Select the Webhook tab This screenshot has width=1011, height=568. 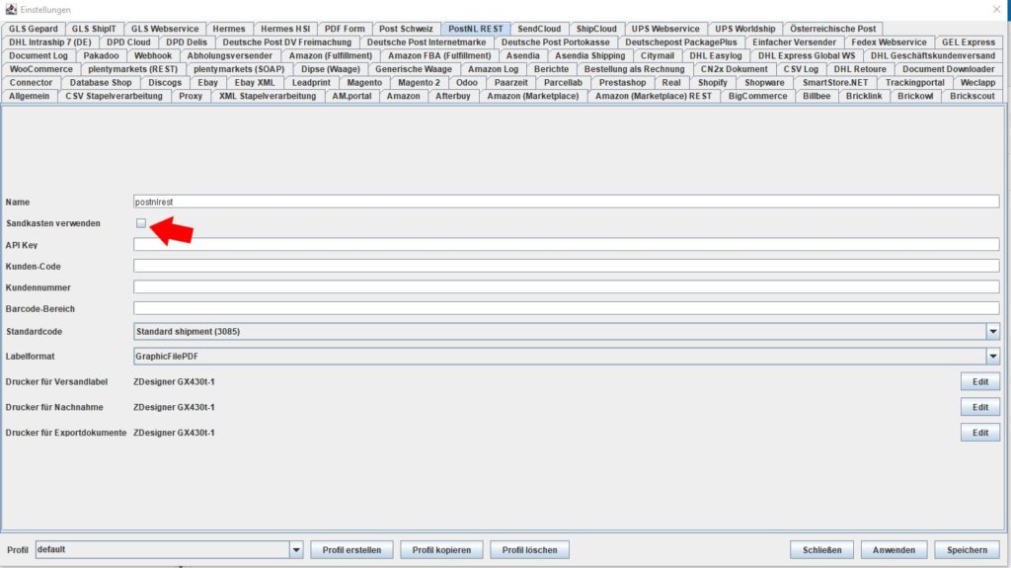coord(153,56)
